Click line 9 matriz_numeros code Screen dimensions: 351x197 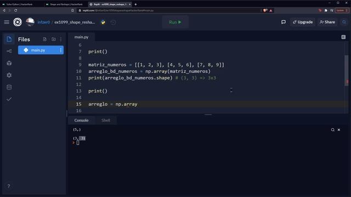click(156, 65)
